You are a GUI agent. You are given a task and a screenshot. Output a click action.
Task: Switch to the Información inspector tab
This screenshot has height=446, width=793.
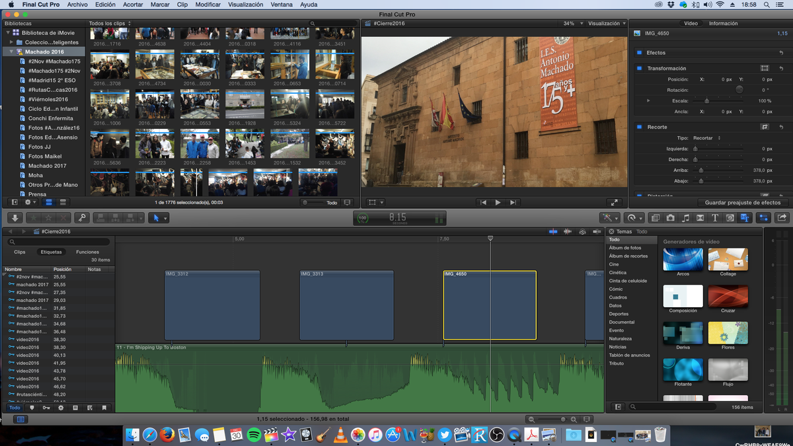pyautogui.click(x=723, y=23)
